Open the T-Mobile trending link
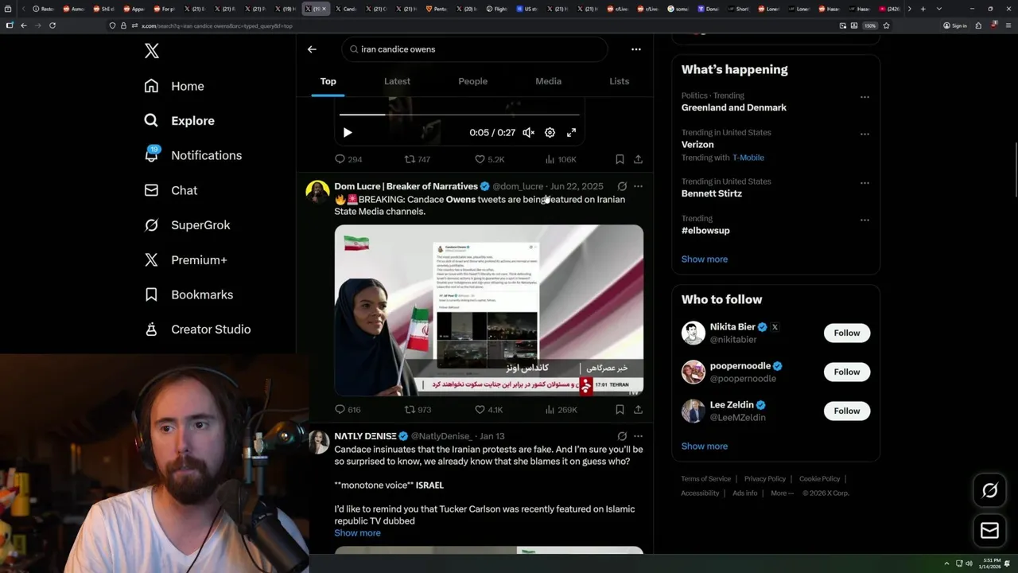Viewport: 1018px width, 573px height. coord(748,158)
